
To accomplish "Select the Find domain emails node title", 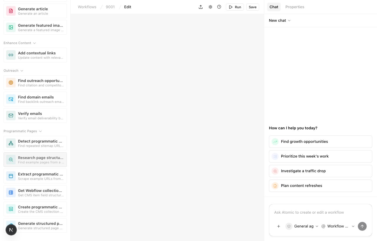I will [x=36, y=97].
